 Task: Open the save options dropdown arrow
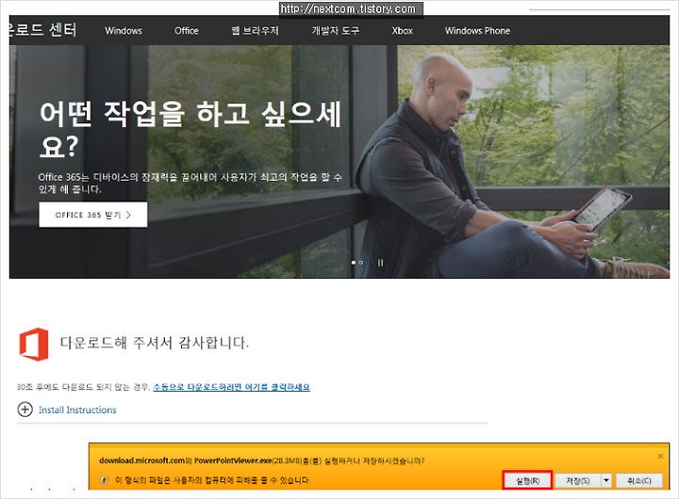606,481
